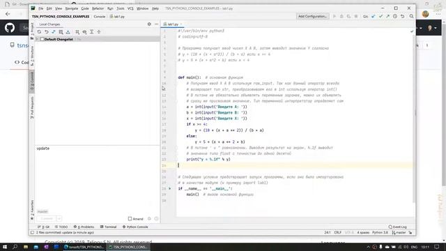
Task: Close the lab1.py editor tab
Action: click(181, 24)
